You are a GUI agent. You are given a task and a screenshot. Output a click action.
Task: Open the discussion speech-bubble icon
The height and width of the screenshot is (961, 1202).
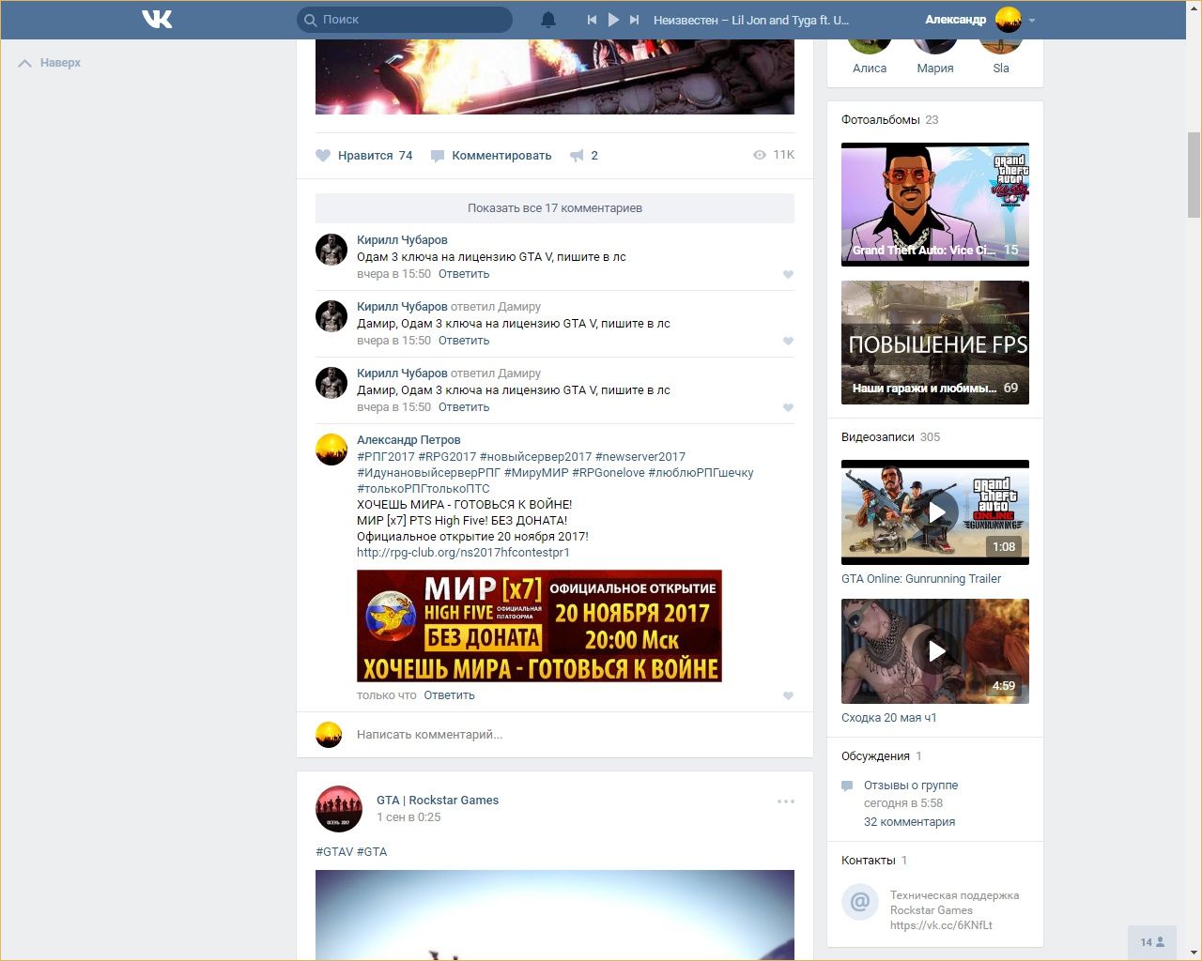[847, 786]
